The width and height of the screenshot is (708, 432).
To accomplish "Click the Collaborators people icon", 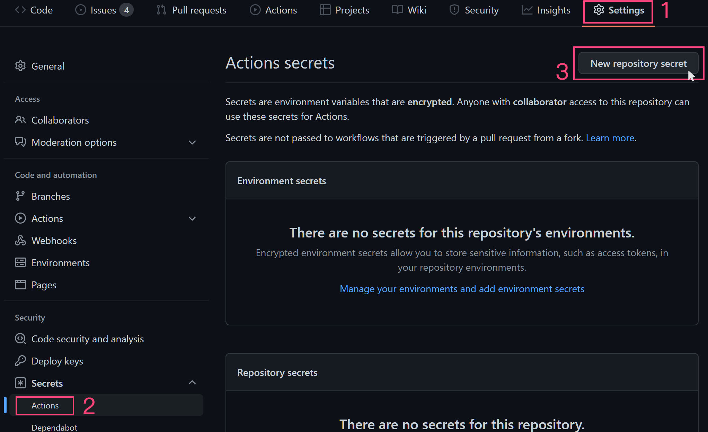I will [20, 120].
